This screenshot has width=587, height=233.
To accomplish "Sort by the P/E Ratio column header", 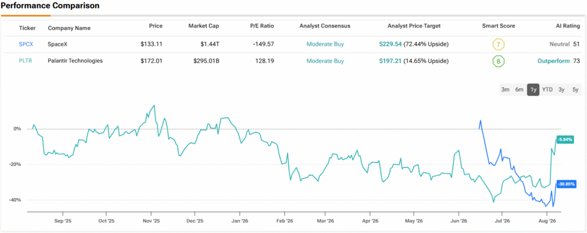I will (261, 26).
